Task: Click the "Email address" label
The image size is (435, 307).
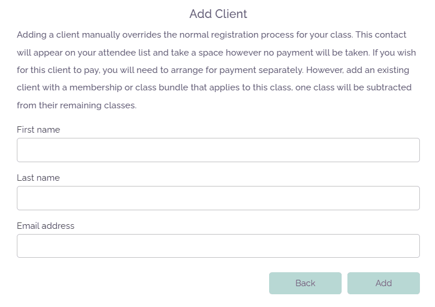Action: coord(46,226)
